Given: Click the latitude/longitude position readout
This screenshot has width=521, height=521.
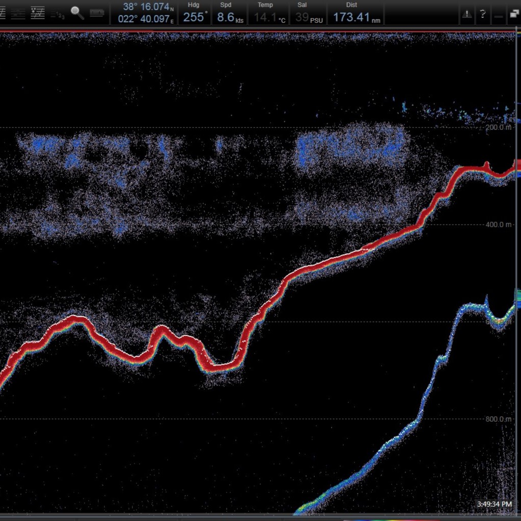Looking at the screenshot, I should click(146, 13).
